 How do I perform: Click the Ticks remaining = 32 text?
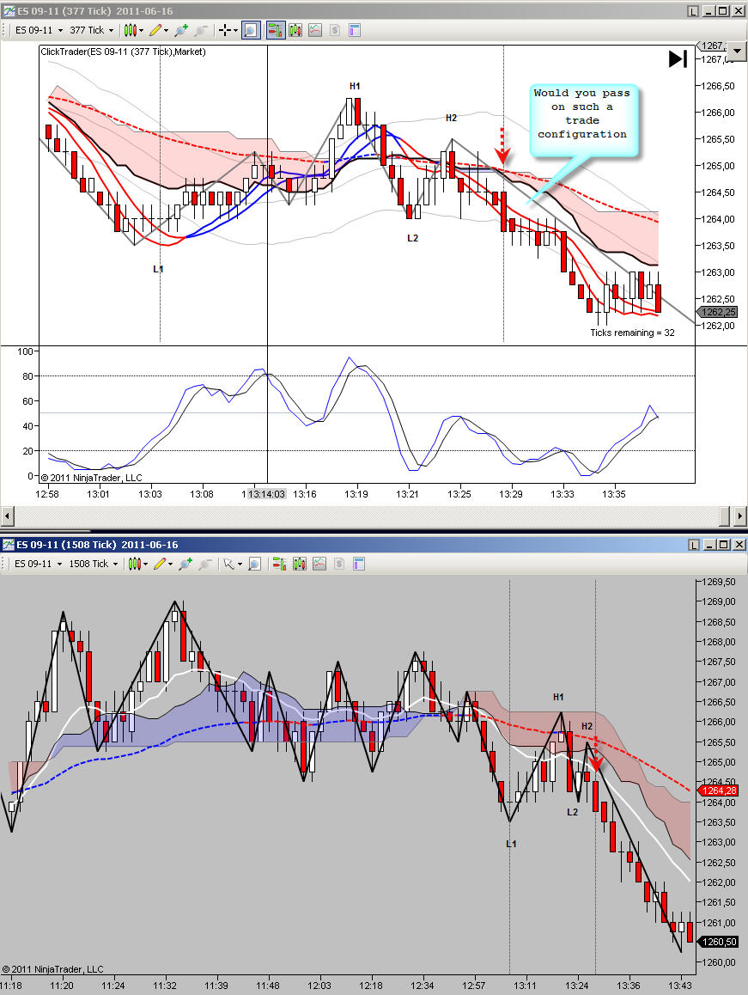tap(632, 333)
